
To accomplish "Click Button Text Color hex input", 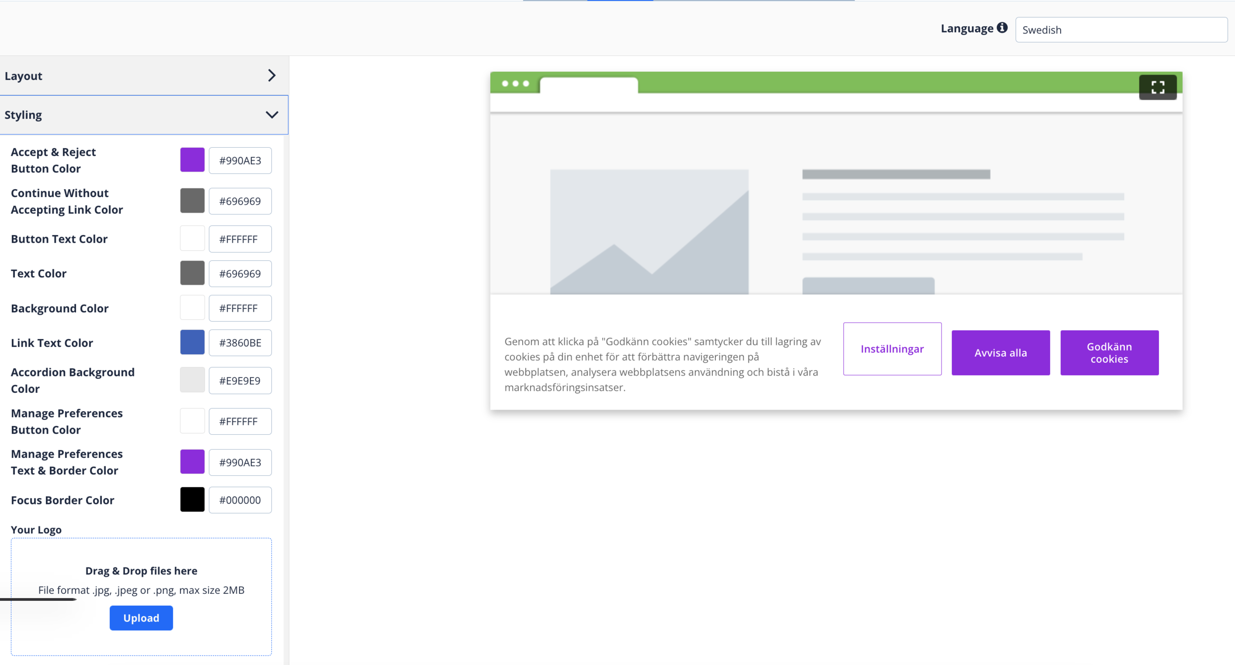I will coord(240,239).
